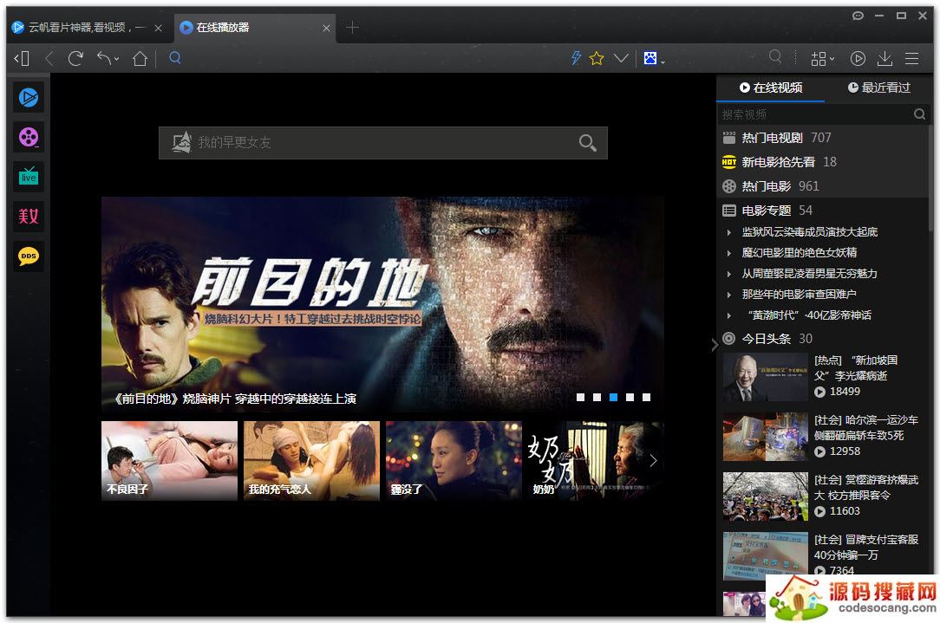Viewport: 940px width, 623px height.
Task: Switch to the 最近看过 tab
Action: [x=878, y=88]
